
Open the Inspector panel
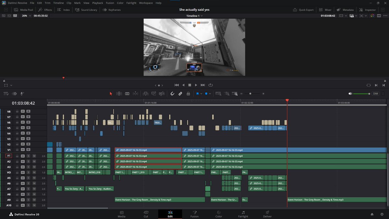coord(368,10)
